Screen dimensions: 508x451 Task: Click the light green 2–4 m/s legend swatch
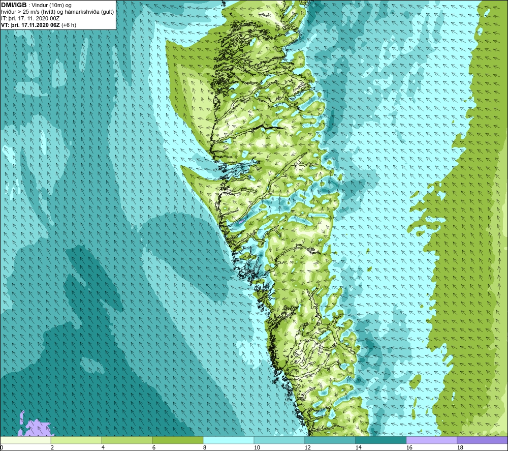[76, 440]
